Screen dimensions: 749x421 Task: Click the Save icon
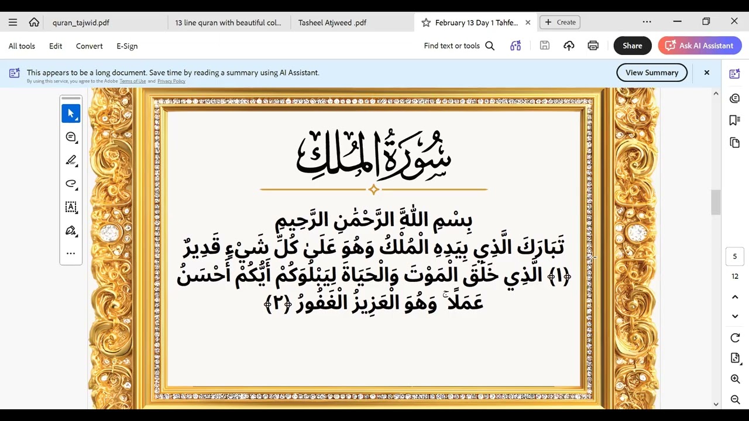(545, 46)
